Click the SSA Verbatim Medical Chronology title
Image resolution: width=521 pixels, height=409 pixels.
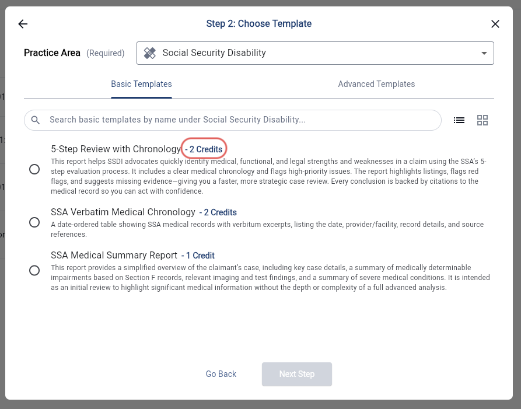(123, 212)
